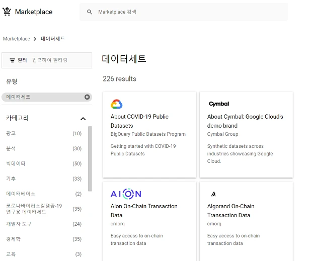310x261 pixels.
Task: Click the Marketplace shopping cart icon
Action: coord(7,12)
